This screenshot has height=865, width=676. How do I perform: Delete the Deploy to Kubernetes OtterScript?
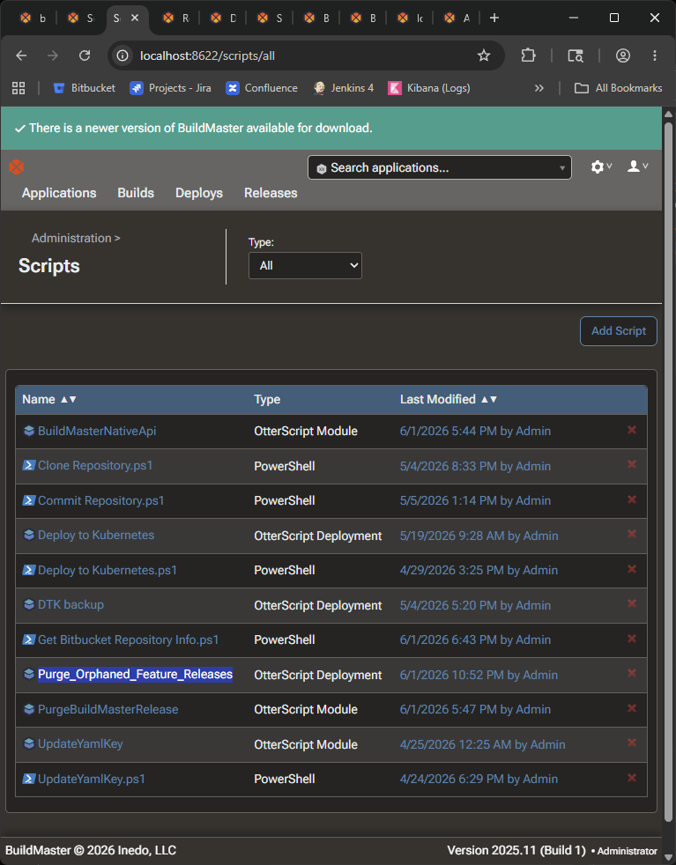point(632,534)
